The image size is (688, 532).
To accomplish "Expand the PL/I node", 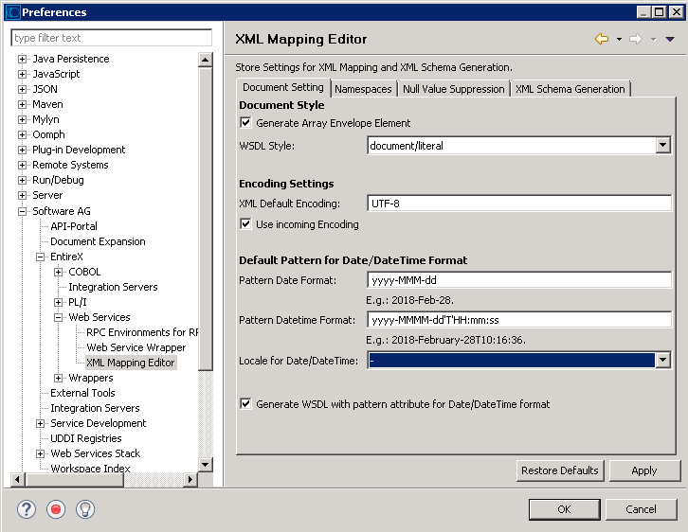I will (x=58, y=302).
